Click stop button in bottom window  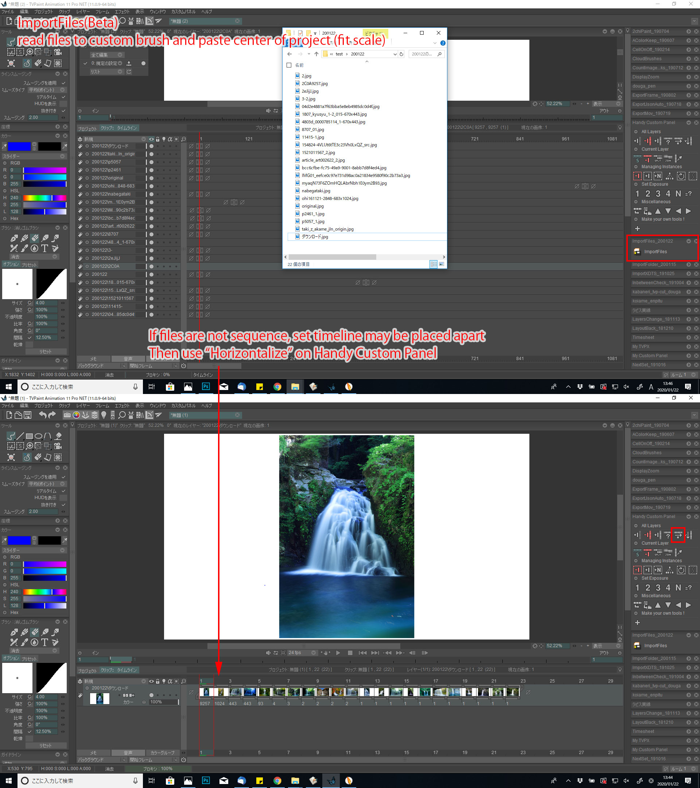350,653
